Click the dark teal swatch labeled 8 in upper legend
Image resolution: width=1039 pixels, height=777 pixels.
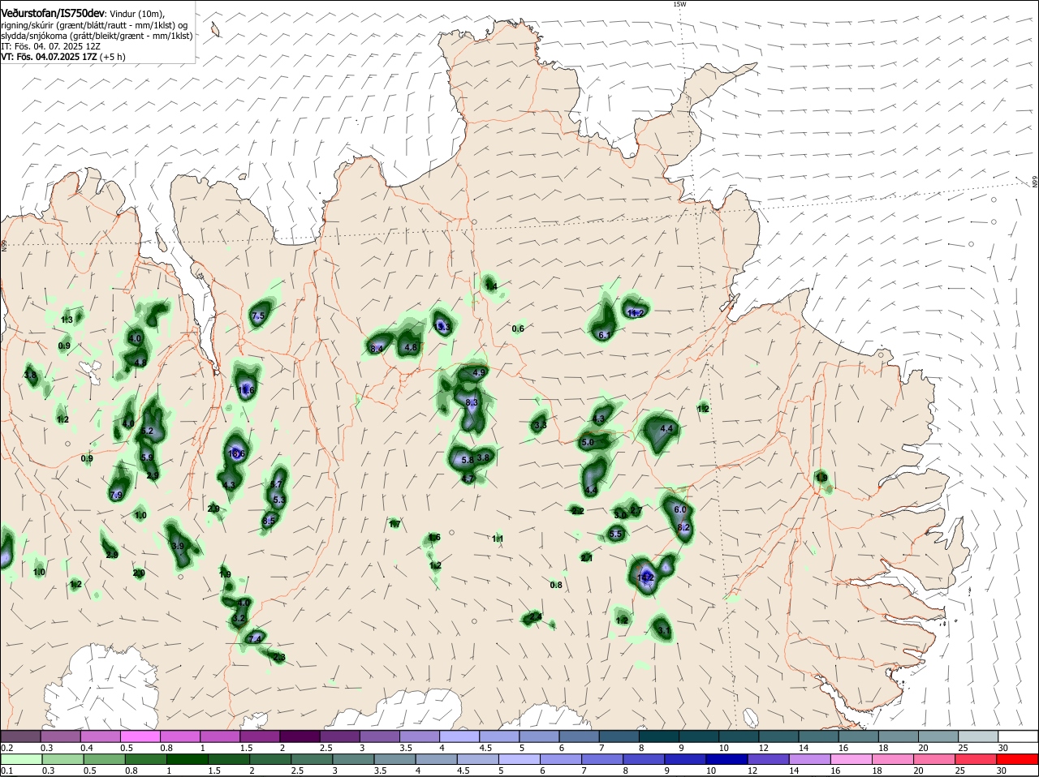[x=658, y=736]
